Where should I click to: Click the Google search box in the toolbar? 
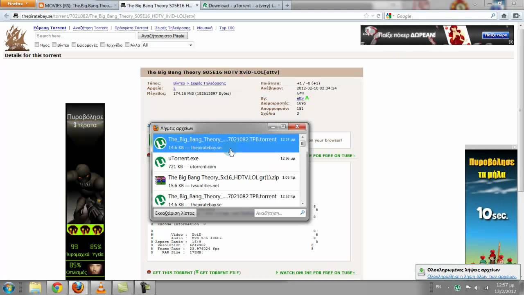441,16
